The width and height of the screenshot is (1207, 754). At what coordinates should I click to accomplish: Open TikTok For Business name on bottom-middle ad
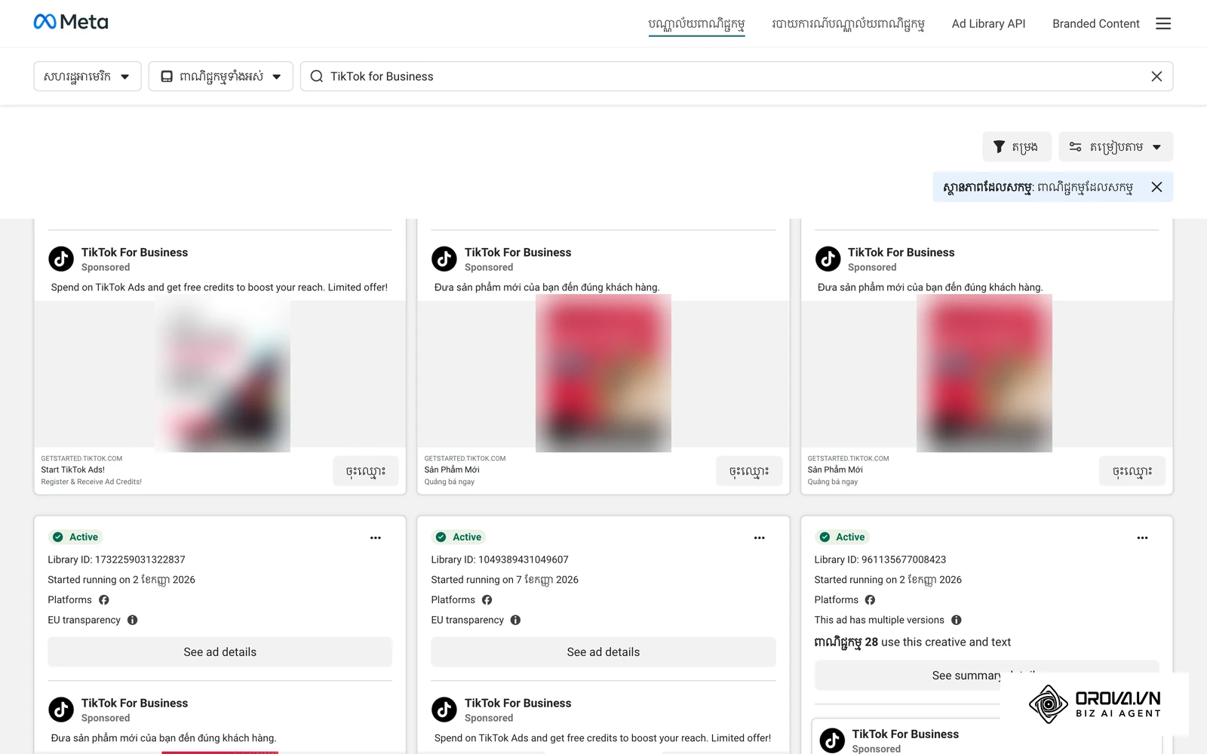(518, 703)
